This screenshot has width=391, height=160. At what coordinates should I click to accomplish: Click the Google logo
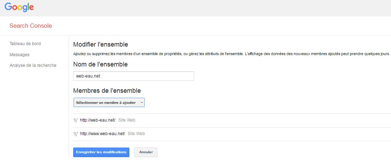[19, 7]
